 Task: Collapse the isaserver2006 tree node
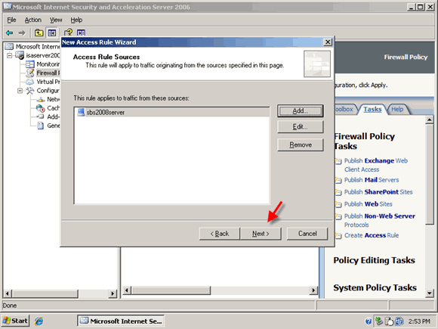pos(10,55)
